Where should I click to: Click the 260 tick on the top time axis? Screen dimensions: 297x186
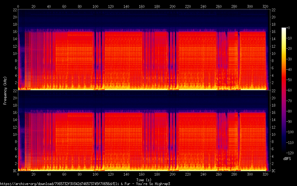[x=219, y=6]
